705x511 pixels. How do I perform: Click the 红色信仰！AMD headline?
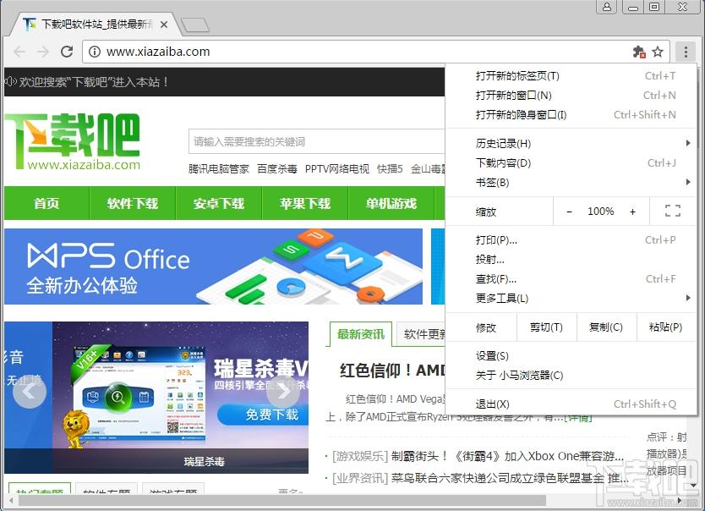point(392,371)
